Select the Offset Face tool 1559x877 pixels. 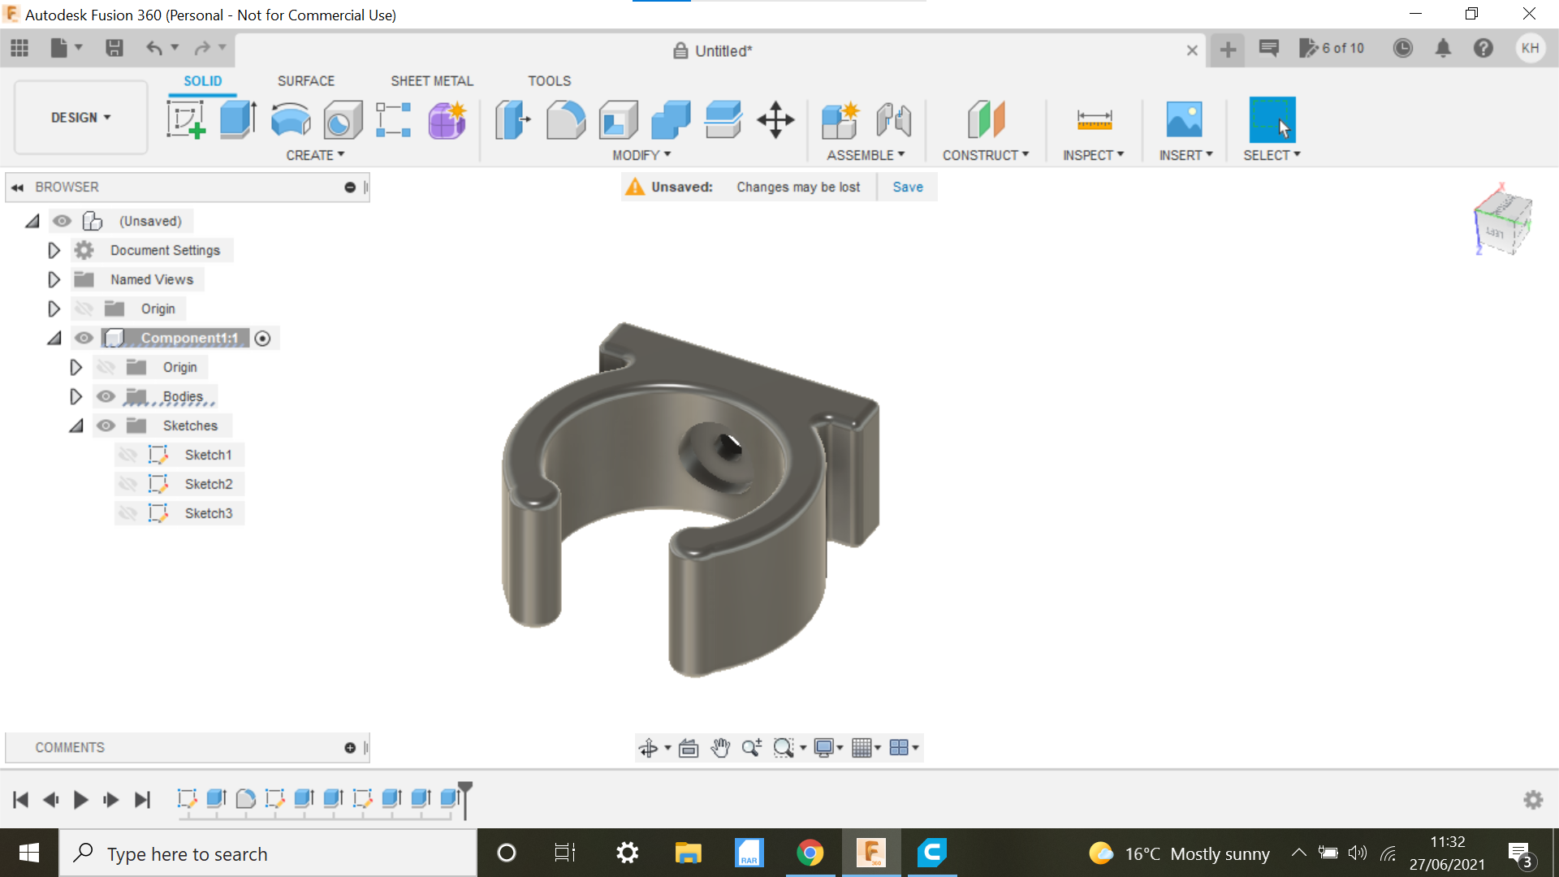723,120
